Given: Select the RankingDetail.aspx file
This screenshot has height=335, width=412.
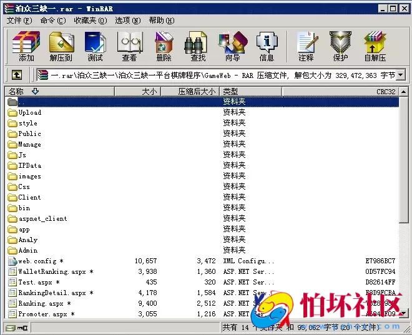Looking at the screenshot, I should coord(51,293).
